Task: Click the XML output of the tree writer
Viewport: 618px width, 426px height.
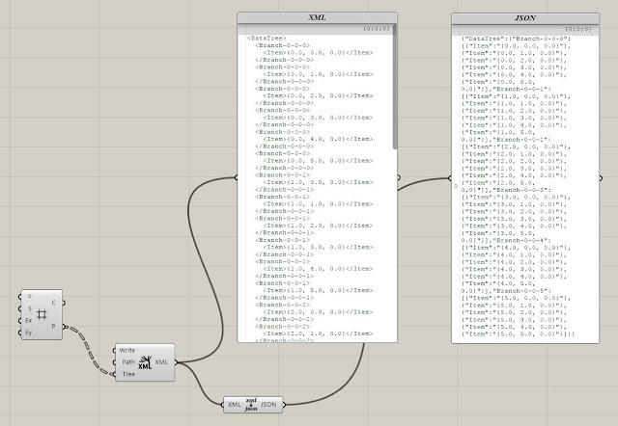Action: point(161,361)
